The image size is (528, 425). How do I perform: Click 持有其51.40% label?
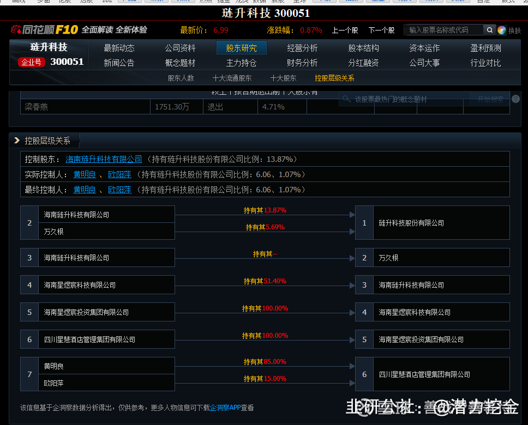coord(265,281)
